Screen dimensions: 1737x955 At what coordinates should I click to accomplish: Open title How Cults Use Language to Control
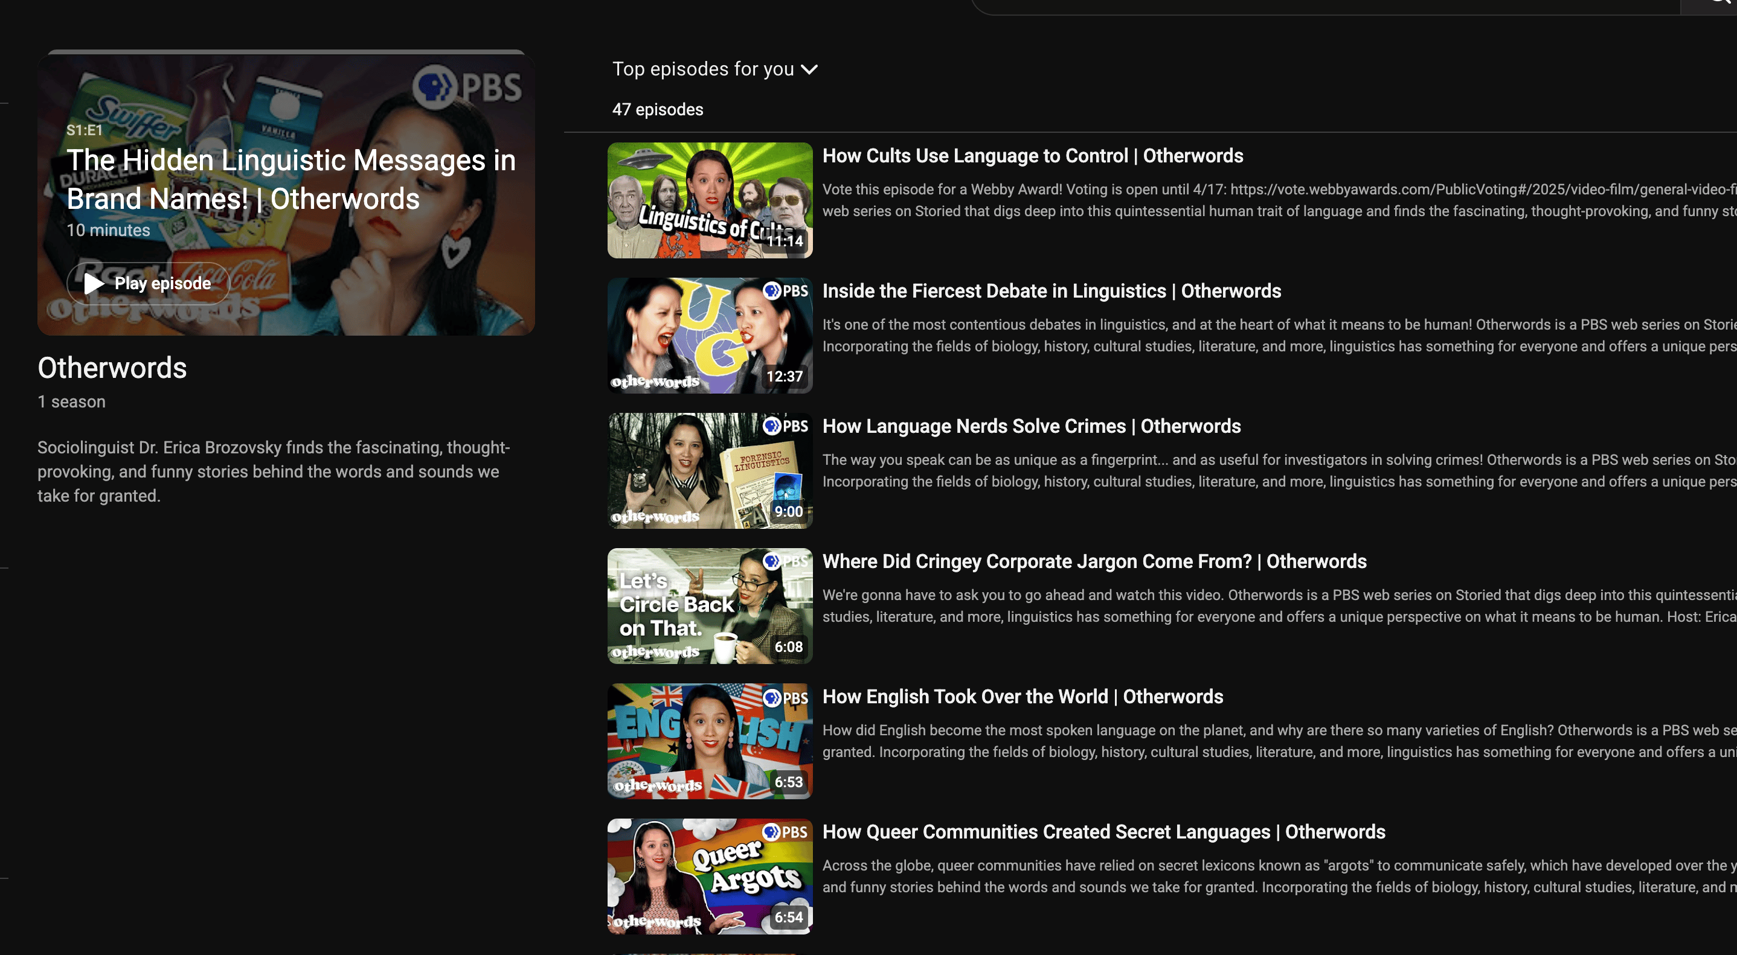click(x=1032, y=156)
